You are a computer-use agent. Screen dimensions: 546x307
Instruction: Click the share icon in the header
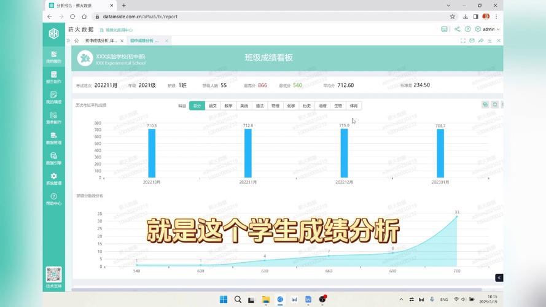pos(457,29)
